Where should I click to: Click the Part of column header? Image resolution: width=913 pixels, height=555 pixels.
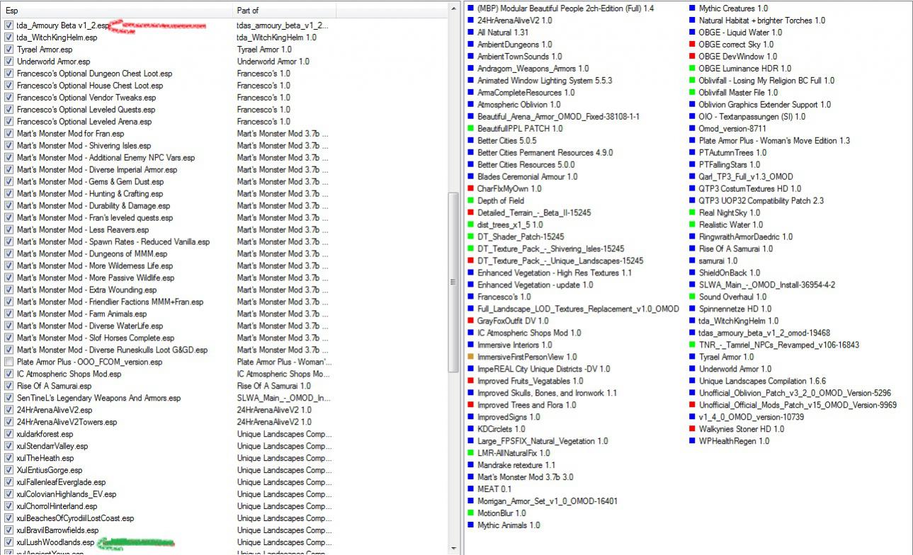(x=283, y=11)
